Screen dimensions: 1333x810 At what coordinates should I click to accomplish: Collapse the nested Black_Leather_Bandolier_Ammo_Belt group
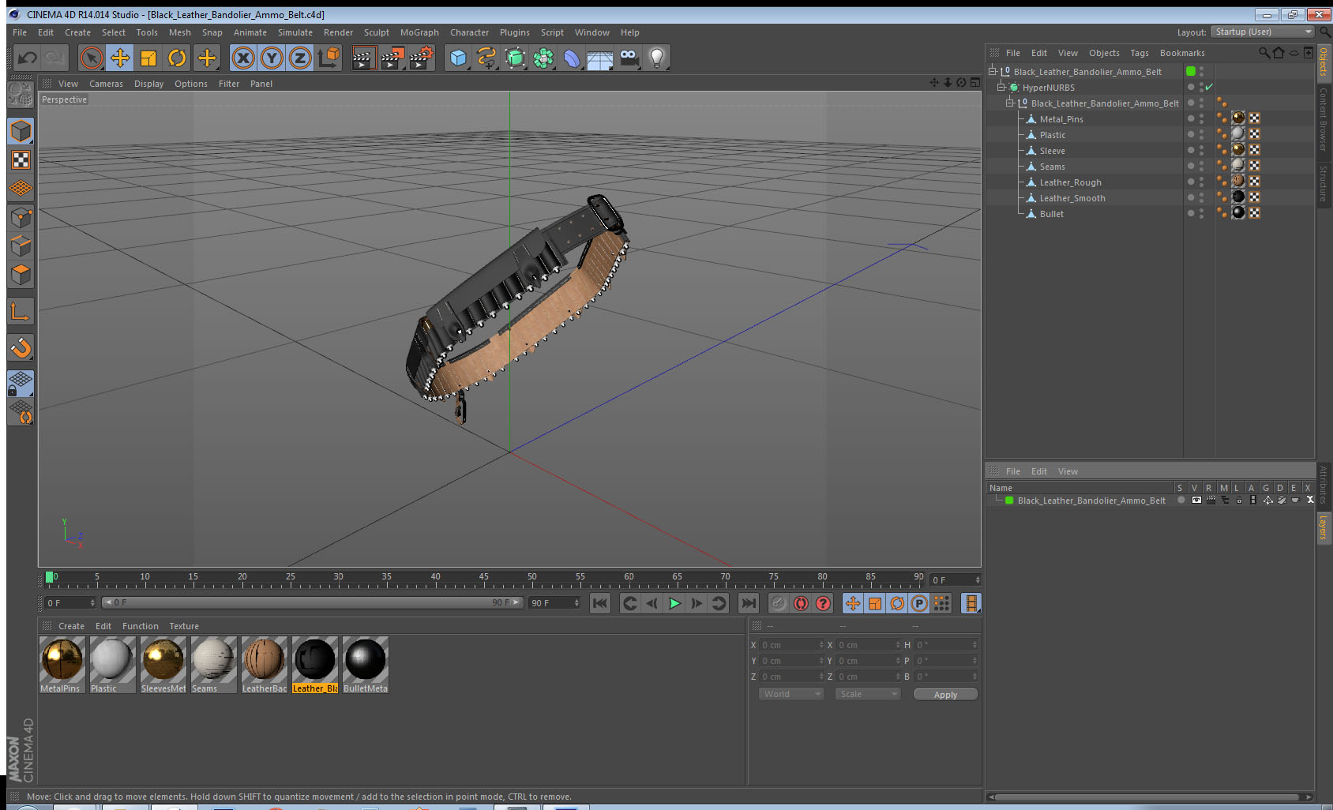click(x=1009, y=103)
